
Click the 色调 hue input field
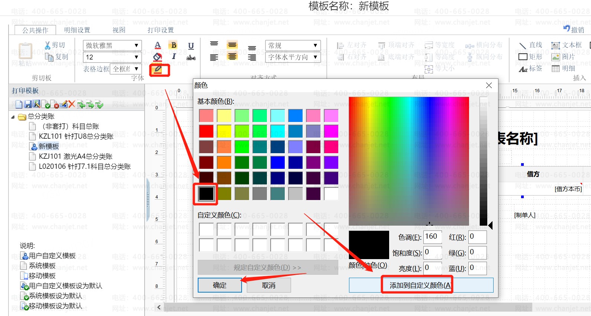[433, 237]
